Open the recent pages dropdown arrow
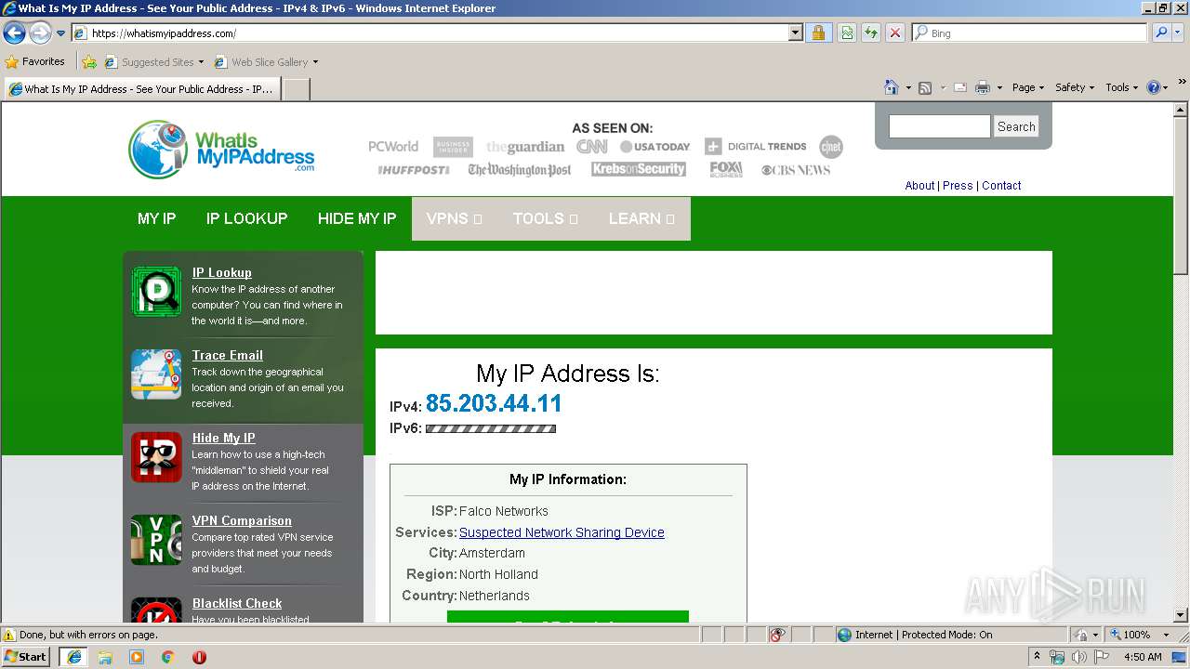 [x=60, y=33]
